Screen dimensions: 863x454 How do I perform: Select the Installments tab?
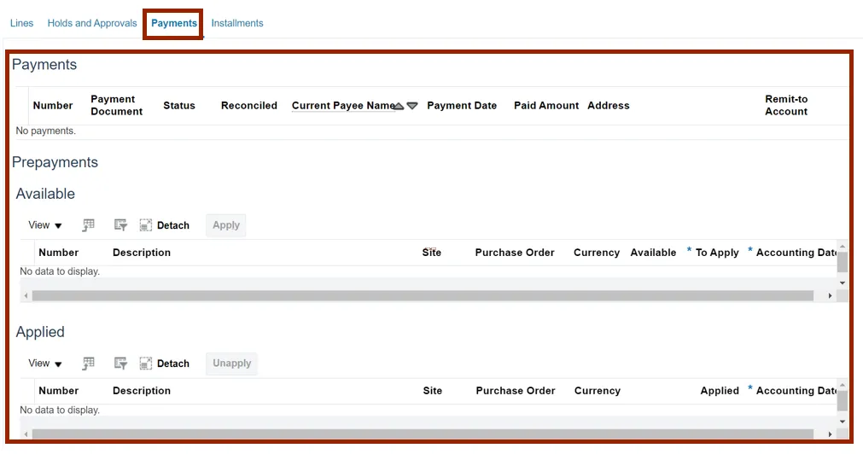pyautogui.click(x=237, y=23)
